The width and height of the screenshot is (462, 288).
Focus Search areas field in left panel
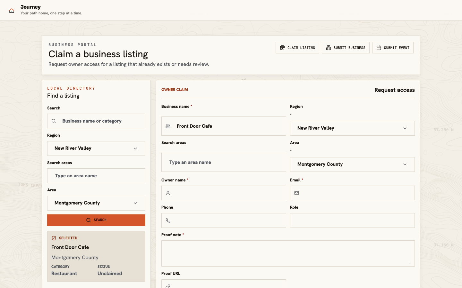pyautogui.click(x=96, y=176)
